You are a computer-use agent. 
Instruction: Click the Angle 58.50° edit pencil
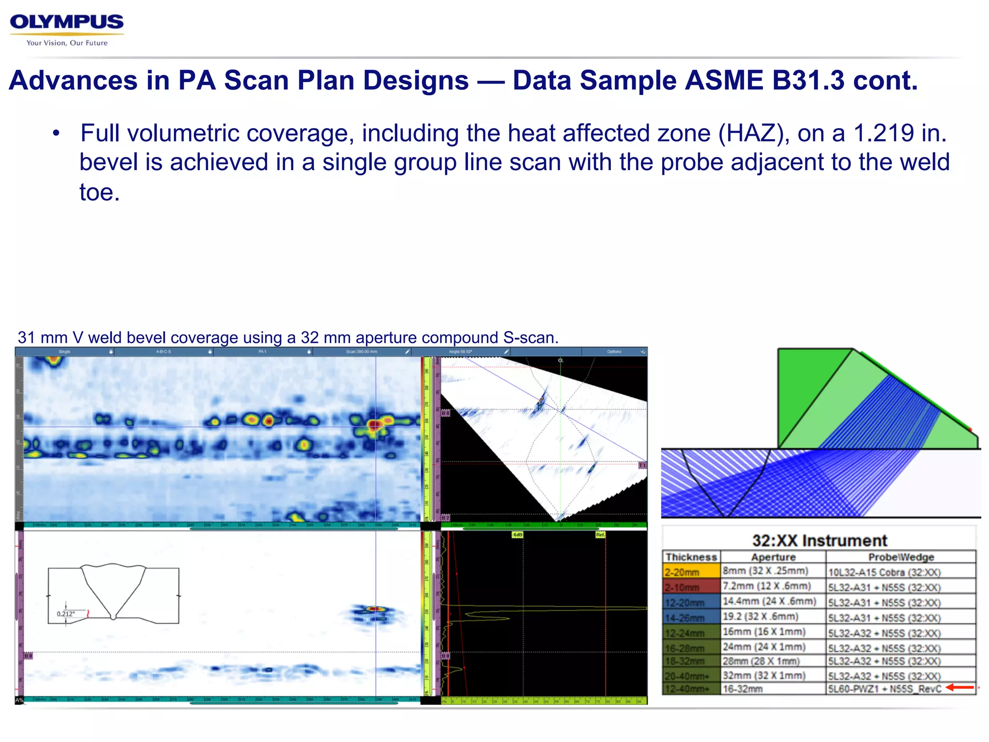tap(506, 352)
